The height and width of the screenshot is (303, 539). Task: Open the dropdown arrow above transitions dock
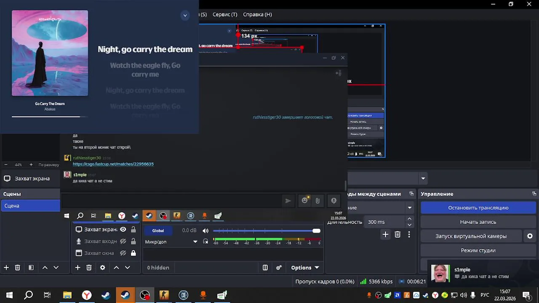(423, 178)
